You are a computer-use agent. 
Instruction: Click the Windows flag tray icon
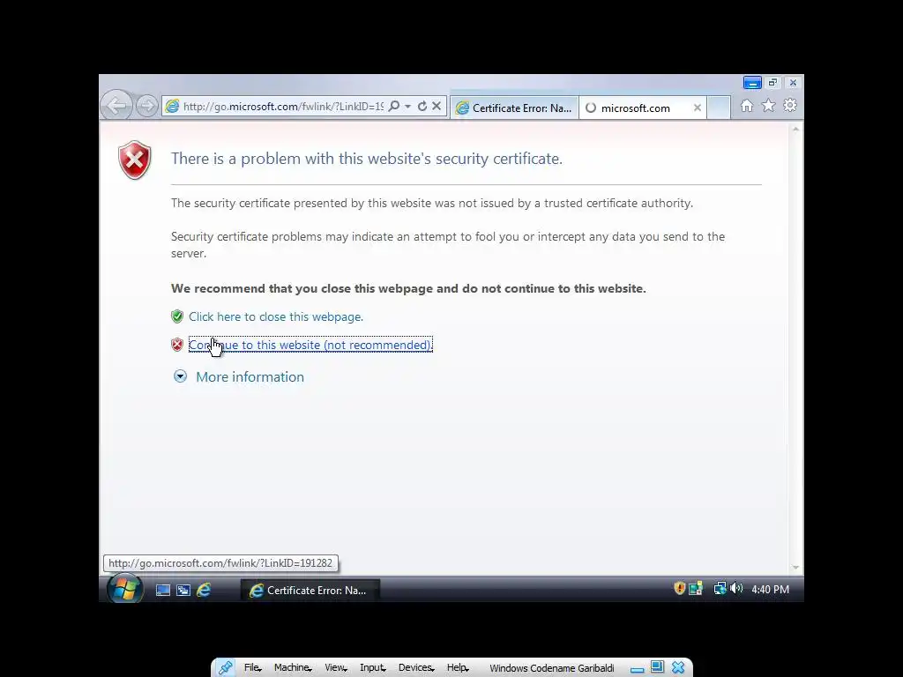coord(696,588)
